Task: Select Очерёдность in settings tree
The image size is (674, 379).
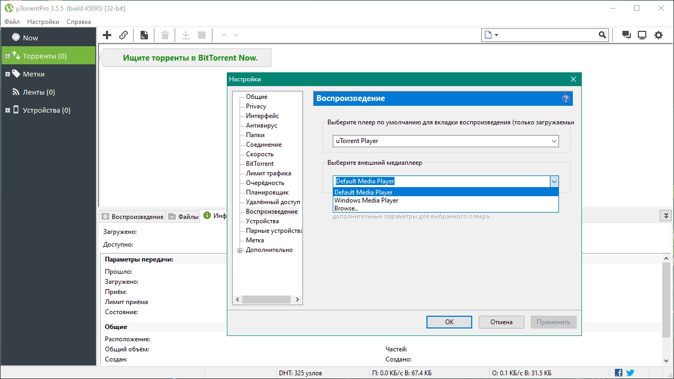Action: [265, 183]
